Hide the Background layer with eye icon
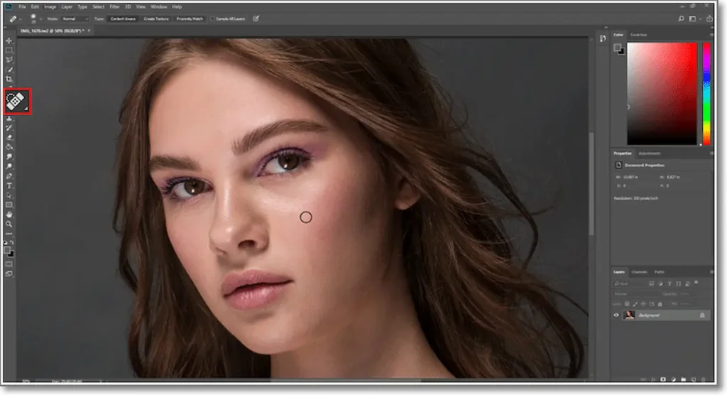 [616, 315]
